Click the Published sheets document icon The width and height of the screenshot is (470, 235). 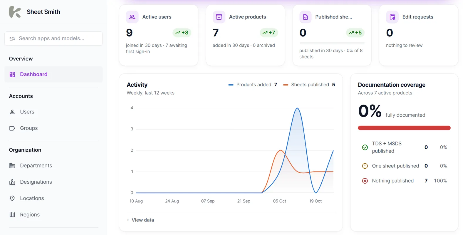tap(305, 17)
